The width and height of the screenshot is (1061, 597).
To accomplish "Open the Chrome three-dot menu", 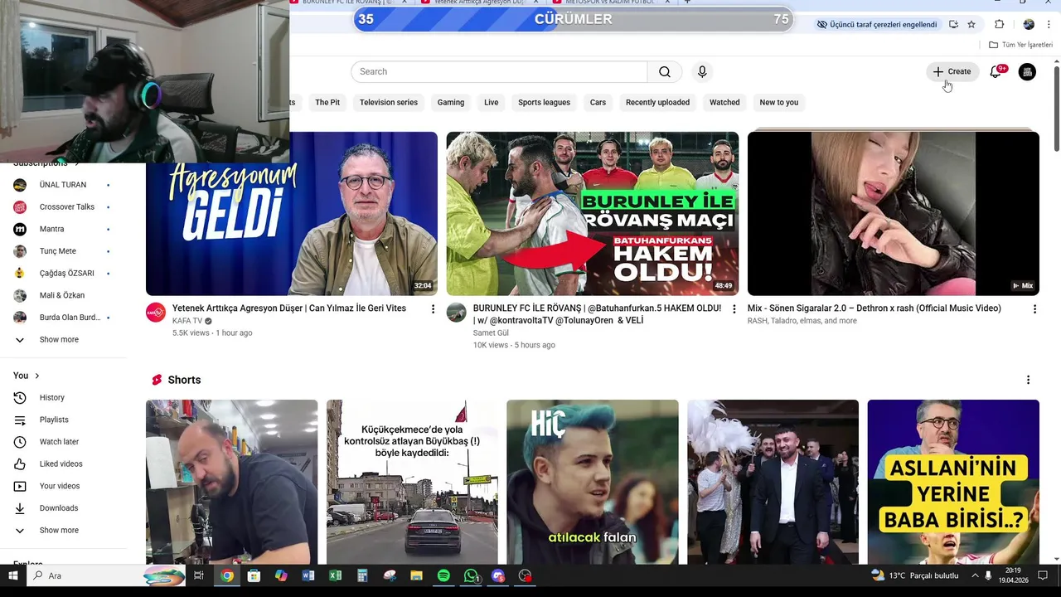I will [1049, 25].
